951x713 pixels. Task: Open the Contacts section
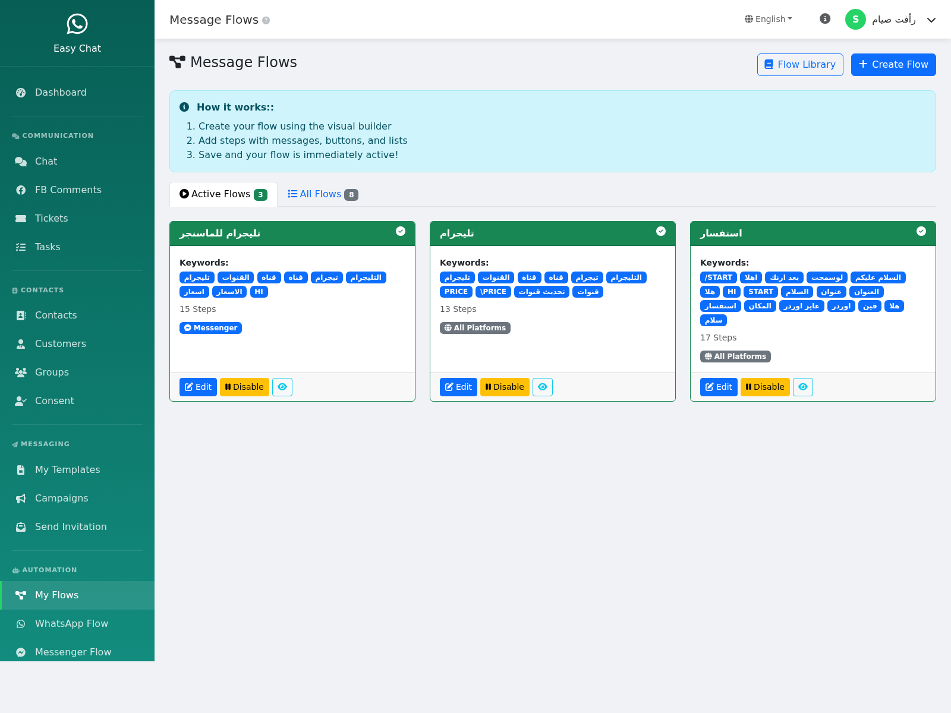55,315
